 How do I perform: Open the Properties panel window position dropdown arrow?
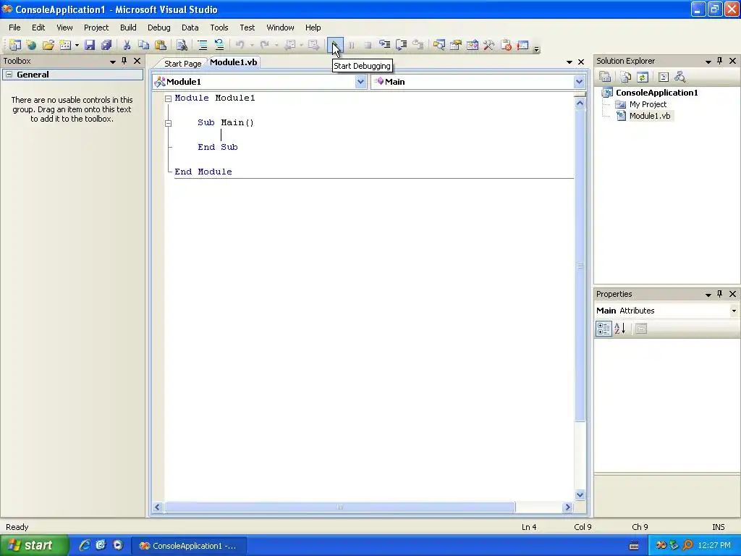(x=708, y=295)
